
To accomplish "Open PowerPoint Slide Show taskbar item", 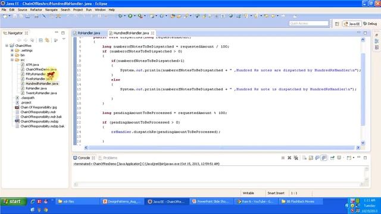I will click(x=211, y=202).
